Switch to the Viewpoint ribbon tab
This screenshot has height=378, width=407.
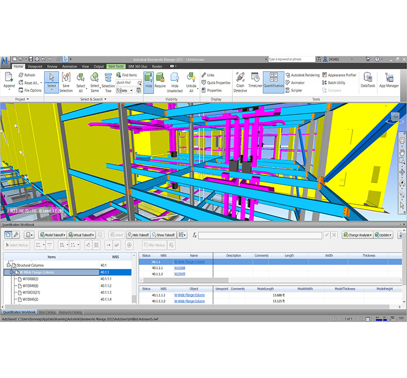pos(35,66)
